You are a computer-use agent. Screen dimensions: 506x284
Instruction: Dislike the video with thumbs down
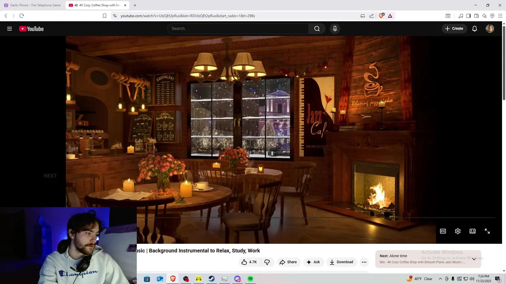click(267, 262)
